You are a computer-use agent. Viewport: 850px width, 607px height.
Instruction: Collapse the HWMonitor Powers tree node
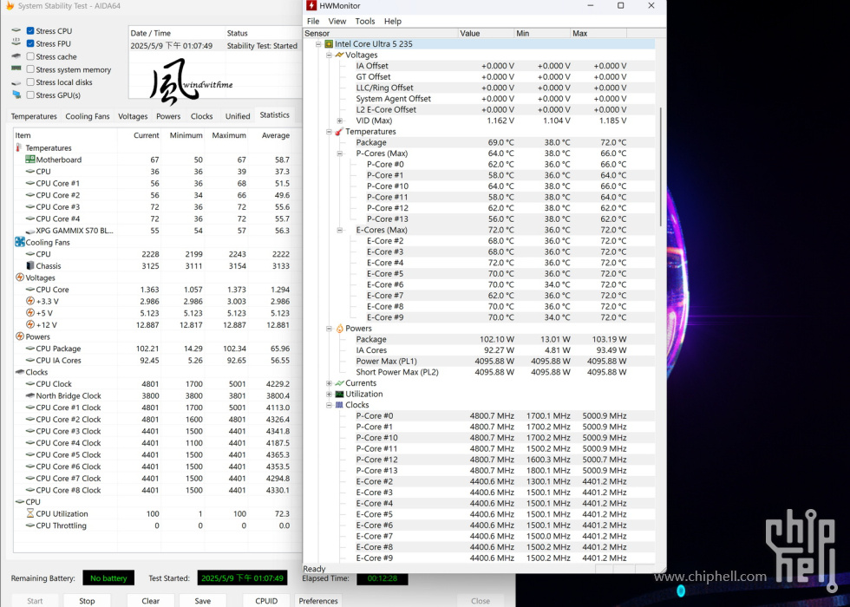[329, 329]
